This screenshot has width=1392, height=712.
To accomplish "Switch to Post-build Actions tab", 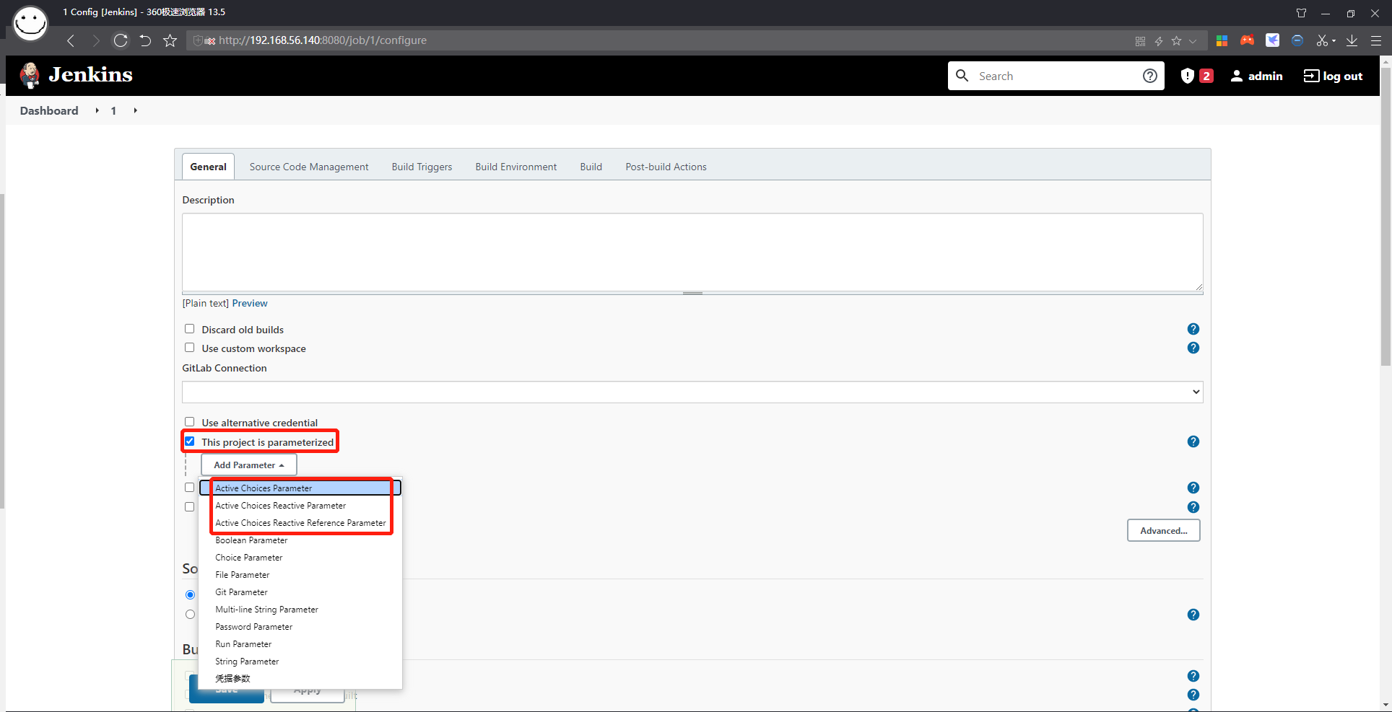I will point(666,167).
